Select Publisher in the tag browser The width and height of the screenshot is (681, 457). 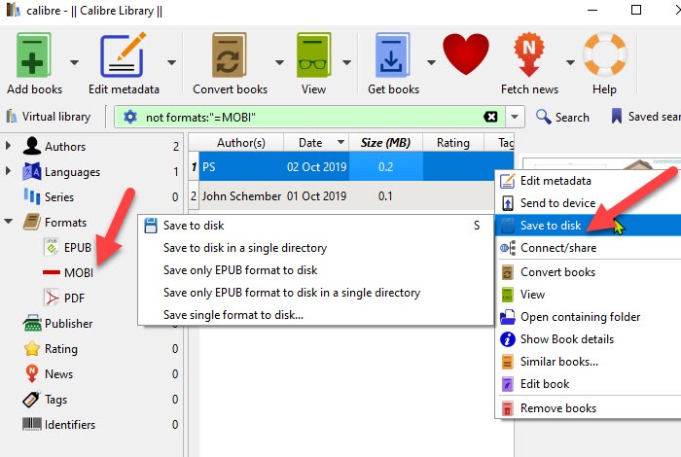click(x=69, y=324)
